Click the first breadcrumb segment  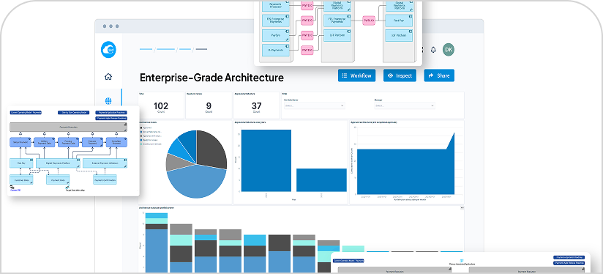(146, 49)
